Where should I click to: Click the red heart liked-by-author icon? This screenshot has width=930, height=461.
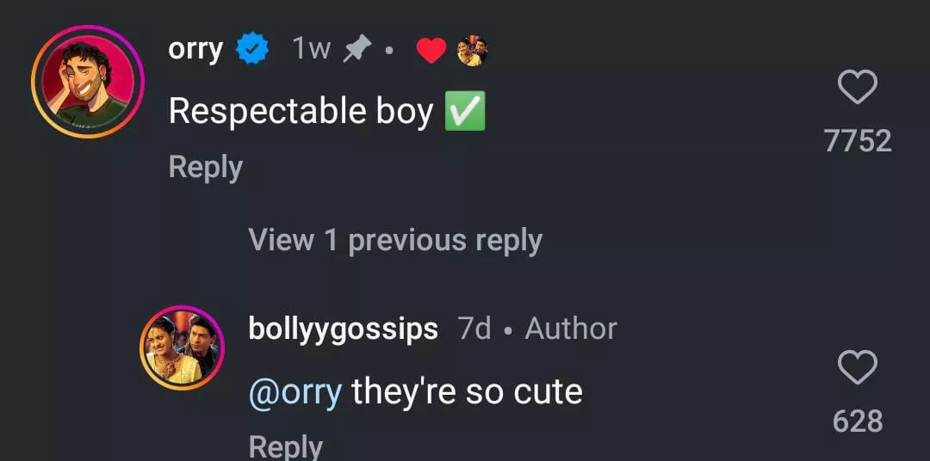pos(431,52)
